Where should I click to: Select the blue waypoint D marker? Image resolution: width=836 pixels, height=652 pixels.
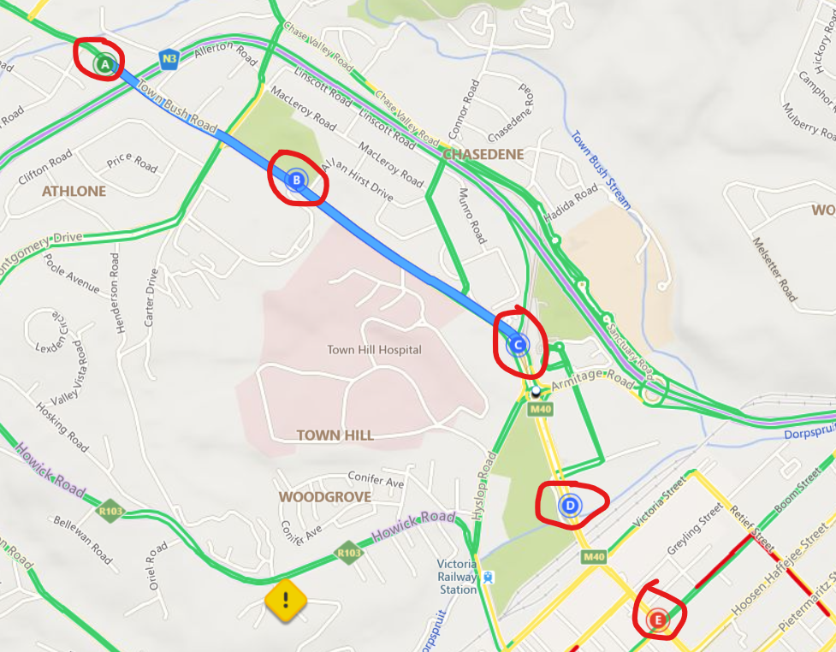coord(570,506)
